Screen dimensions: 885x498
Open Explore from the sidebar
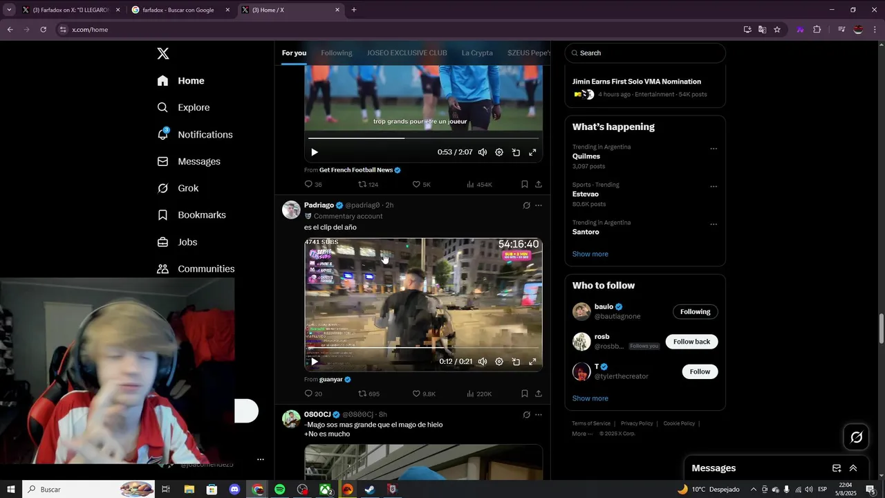(x=184, y=108)
